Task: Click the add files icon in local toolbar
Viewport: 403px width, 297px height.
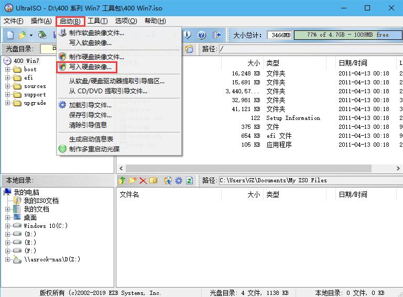Action: 168,180
